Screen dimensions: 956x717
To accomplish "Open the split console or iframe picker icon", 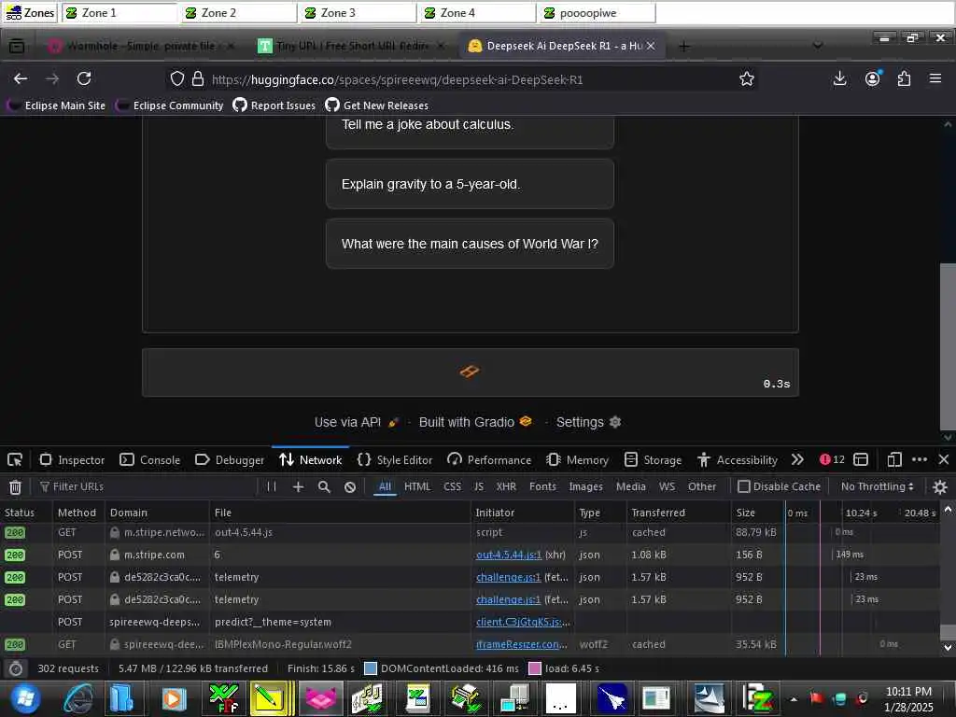I will tap(860, 459).
